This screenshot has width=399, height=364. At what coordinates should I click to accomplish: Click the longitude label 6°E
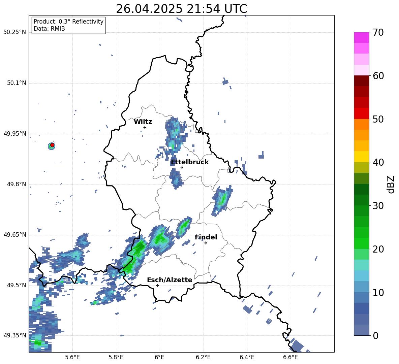pyautogui.click(x=159, y=357)
